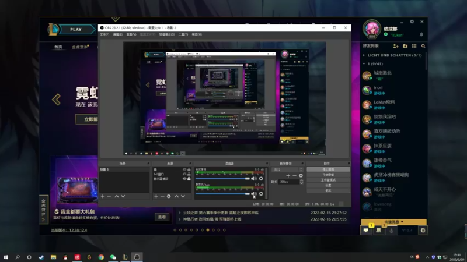Click the exit button in OBS controls
This screenshot has width=467, height=262.
(328, 191)
